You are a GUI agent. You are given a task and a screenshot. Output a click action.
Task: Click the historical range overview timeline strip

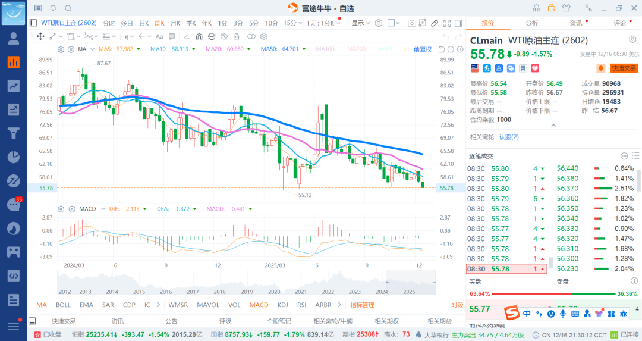[247, 283]
